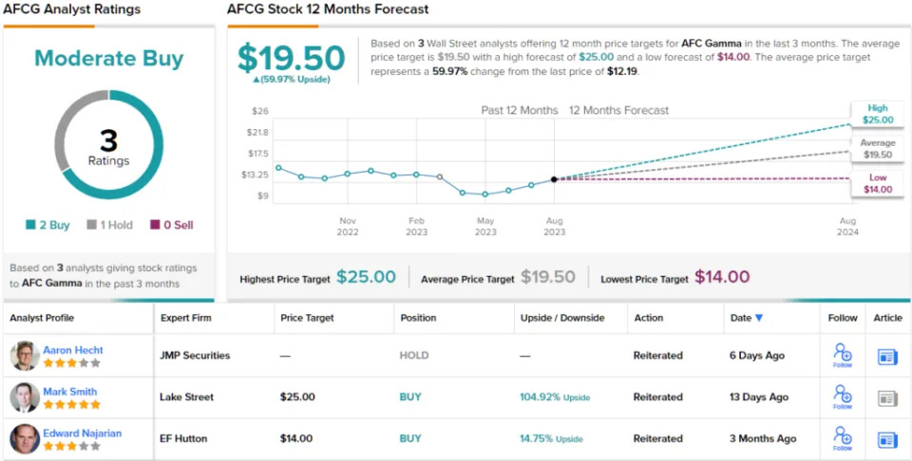Click the High $25.00 forecast label
The image size is (912, 461).
(x=878, y=115)
